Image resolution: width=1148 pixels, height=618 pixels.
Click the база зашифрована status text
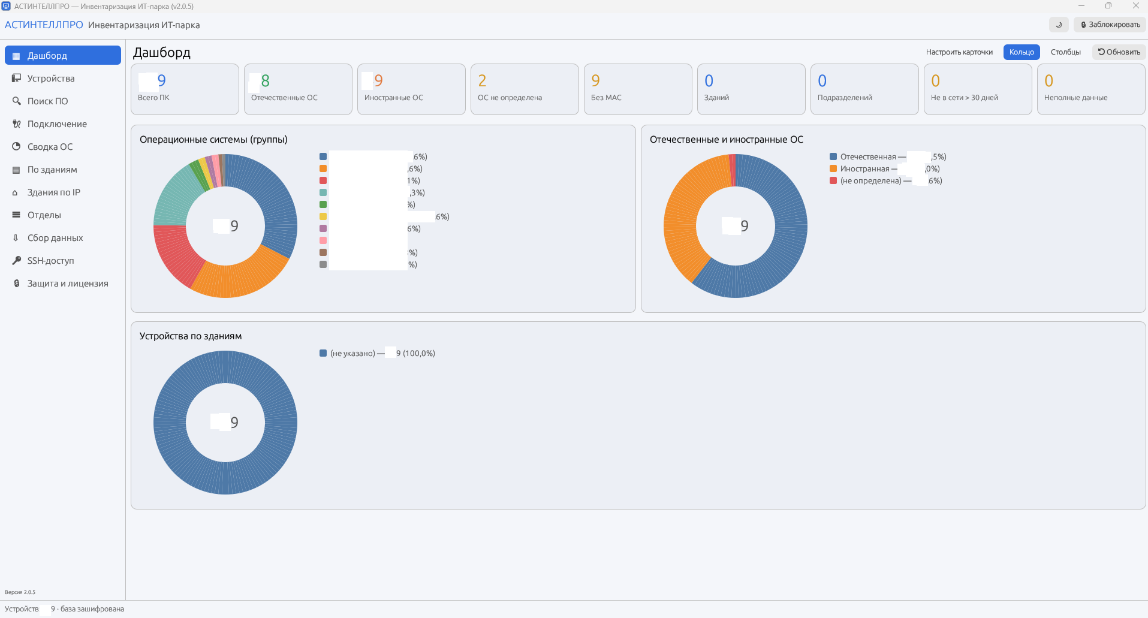[x=92, y=609]
